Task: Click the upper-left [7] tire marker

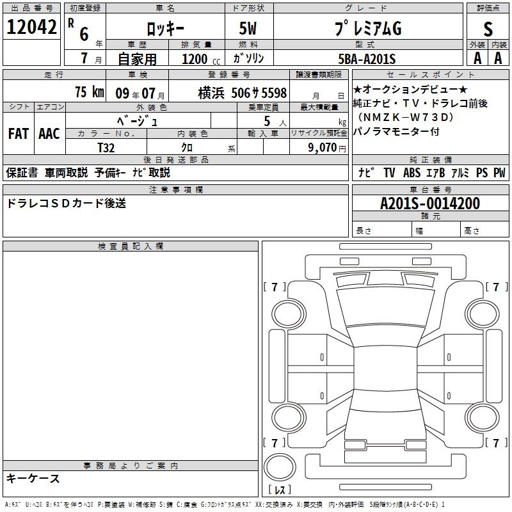Action: [x=275, y=287]
